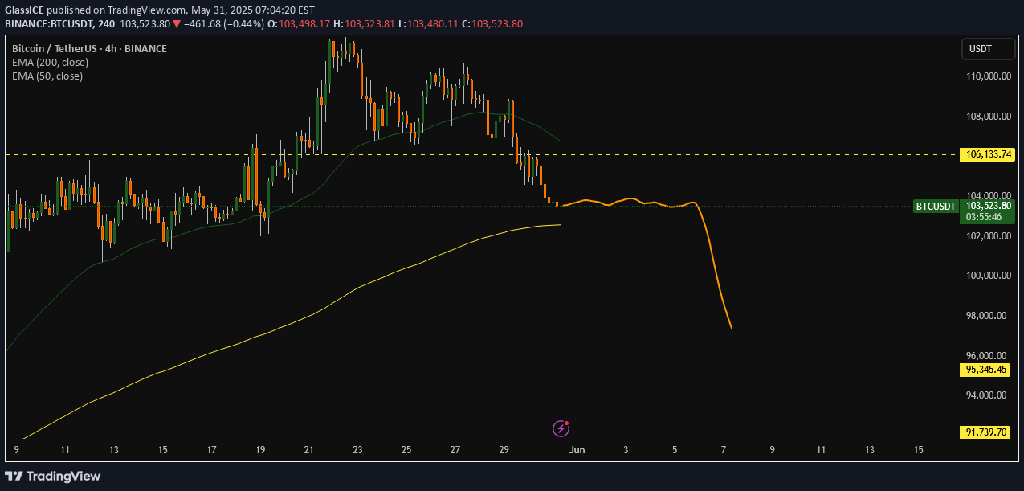This screenshot has width=1024, height=491.
Task: Select the yellow EMA 200 curve on the chart
Action: (321, 309)
